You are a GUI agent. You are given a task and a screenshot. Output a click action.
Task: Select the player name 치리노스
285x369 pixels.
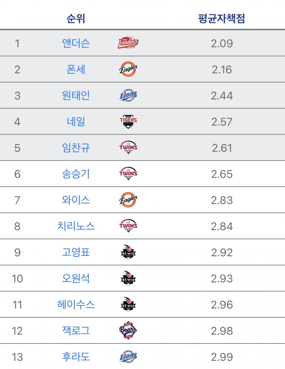[76, 226]
